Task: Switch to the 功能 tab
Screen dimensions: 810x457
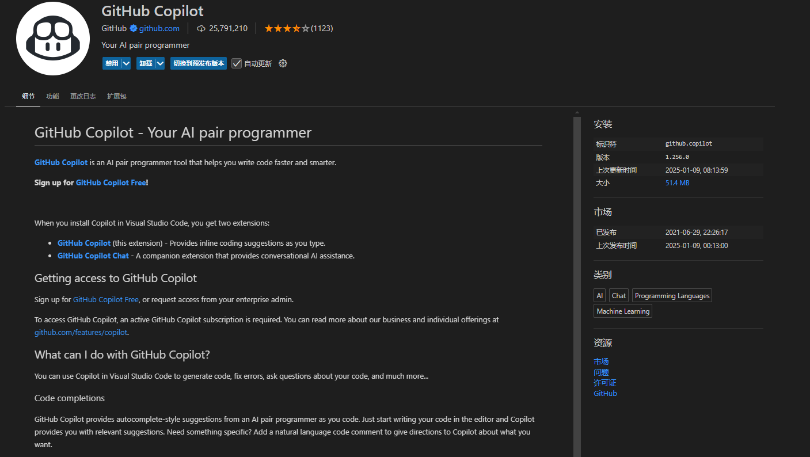Action: click(52, 96)
